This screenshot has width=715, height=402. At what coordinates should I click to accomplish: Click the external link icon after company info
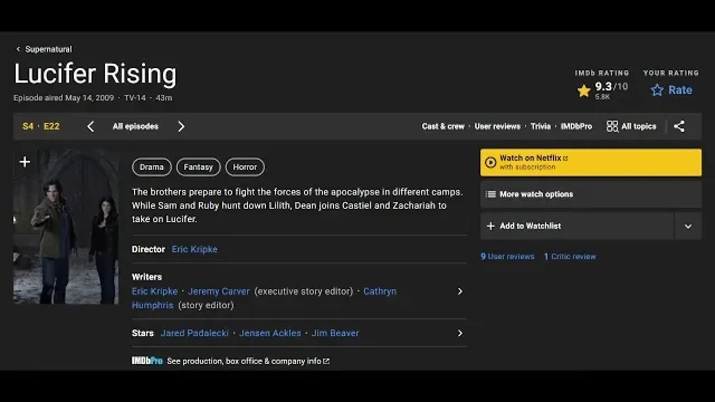coord(326,361)
